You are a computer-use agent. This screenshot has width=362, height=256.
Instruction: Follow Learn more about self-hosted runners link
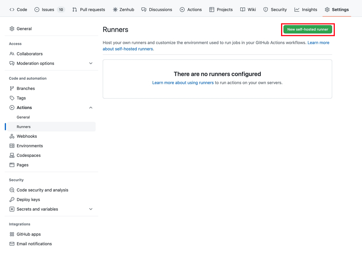[128, 49]
